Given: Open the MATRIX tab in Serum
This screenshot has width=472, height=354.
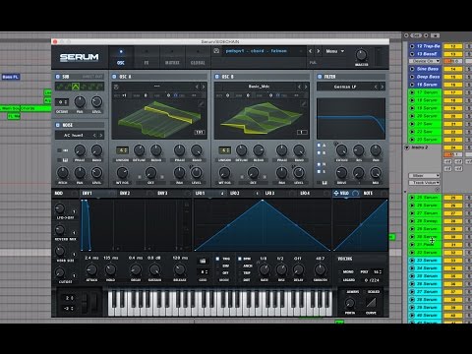Looking at the screenshot, I should (x=172, y=57).
